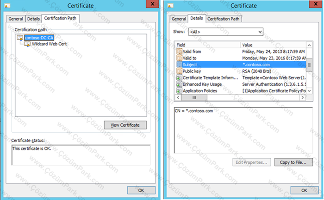324x200 pixels.
Task: Click OK in the Details window
Action: coord(304,190)
